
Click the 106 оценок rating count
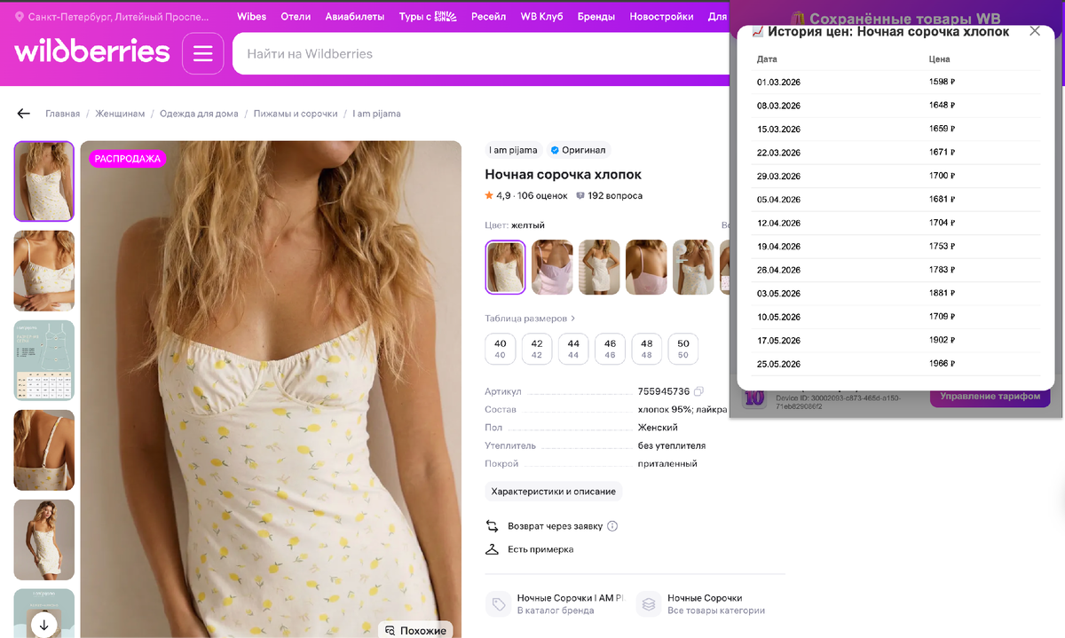tap(542, 195)
